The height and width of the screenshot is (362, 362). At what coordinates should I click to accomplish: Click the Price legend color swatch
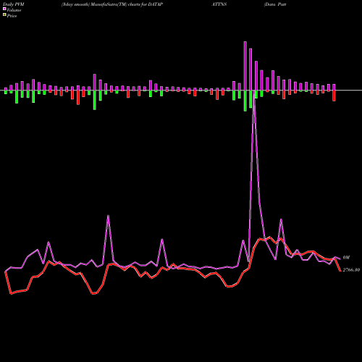[4, 15]
